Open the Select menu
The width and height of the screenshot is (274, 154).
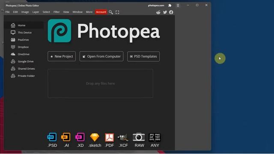tap(46, 12)
